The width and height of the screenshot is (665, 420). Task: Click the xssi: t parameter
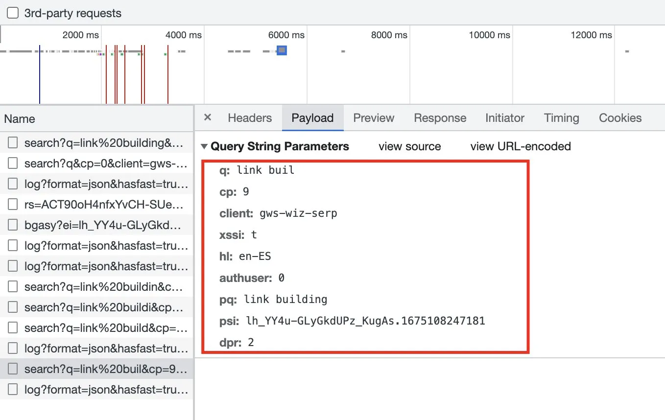click(x=238, y=235)
